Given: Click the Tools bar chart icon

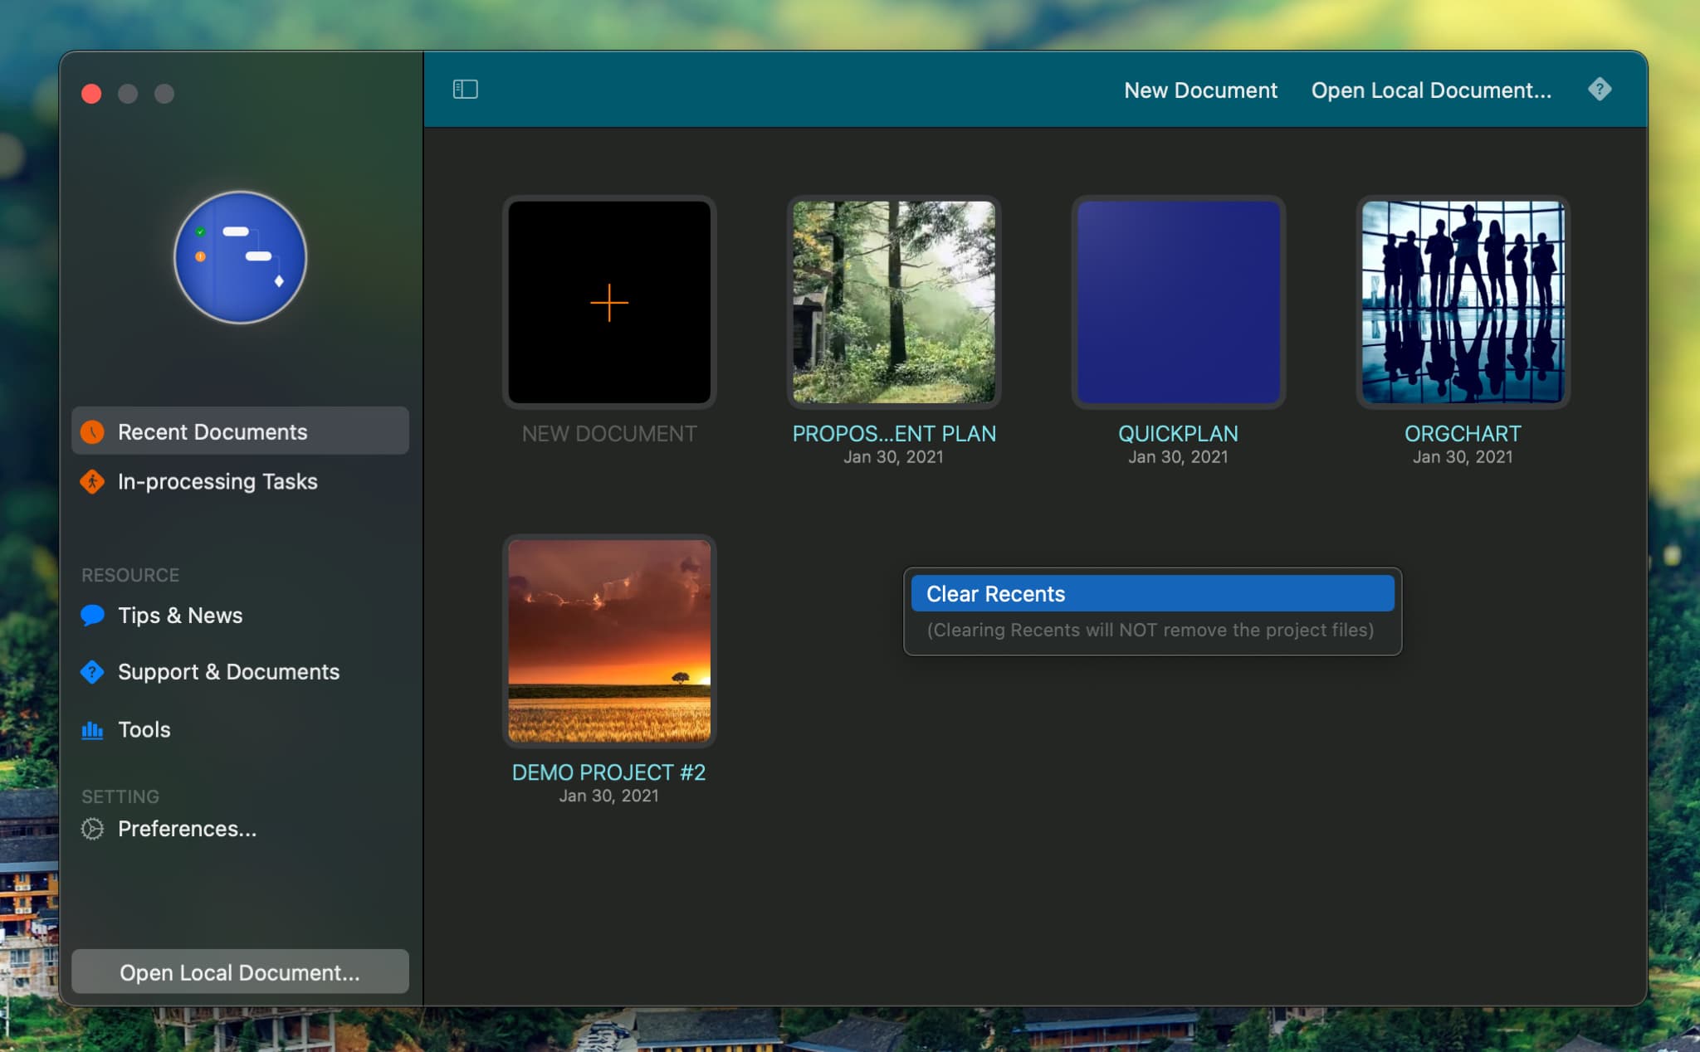Looking at the screenshot, I should pos(92,729).
